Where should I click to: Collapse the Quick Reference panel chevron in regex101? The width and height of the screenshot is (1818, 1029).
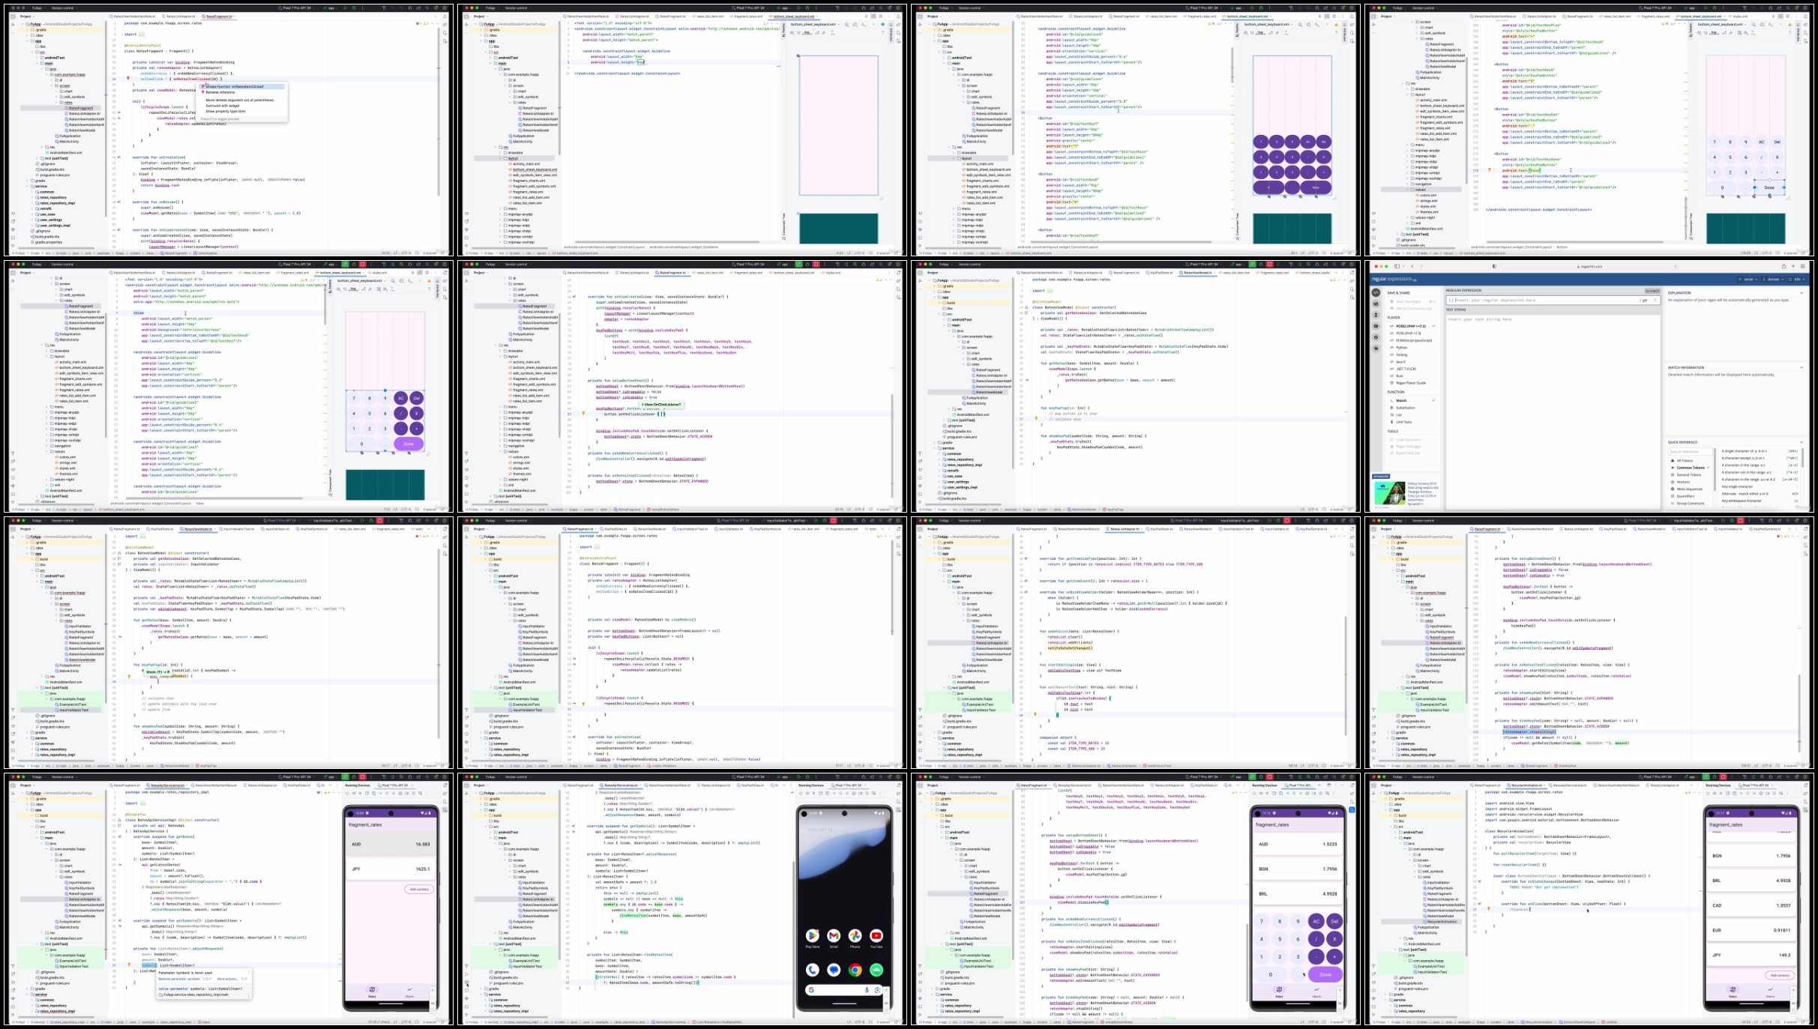1802,442
